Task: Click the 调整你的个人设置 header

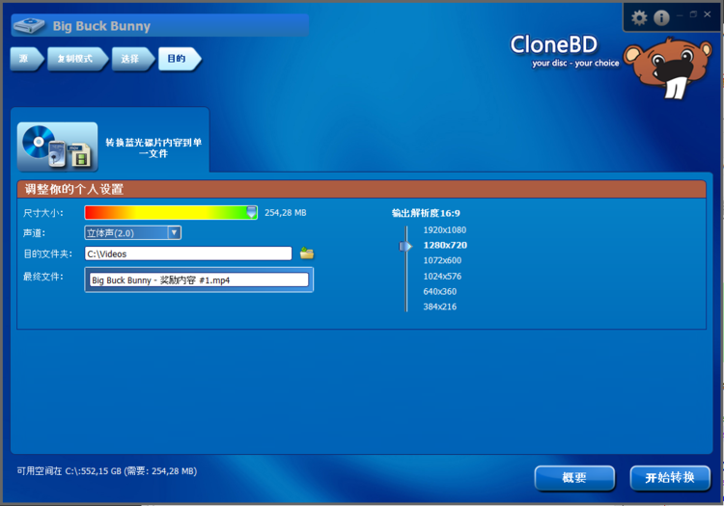Action: [x=362, y=189]
